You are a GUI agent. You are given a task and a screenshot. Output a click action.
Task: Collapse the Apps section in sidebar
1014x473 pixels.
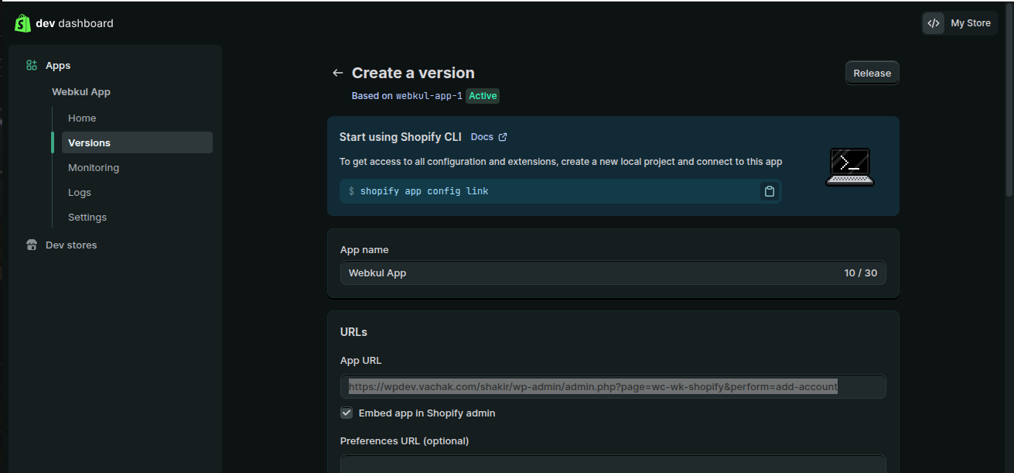59,65
